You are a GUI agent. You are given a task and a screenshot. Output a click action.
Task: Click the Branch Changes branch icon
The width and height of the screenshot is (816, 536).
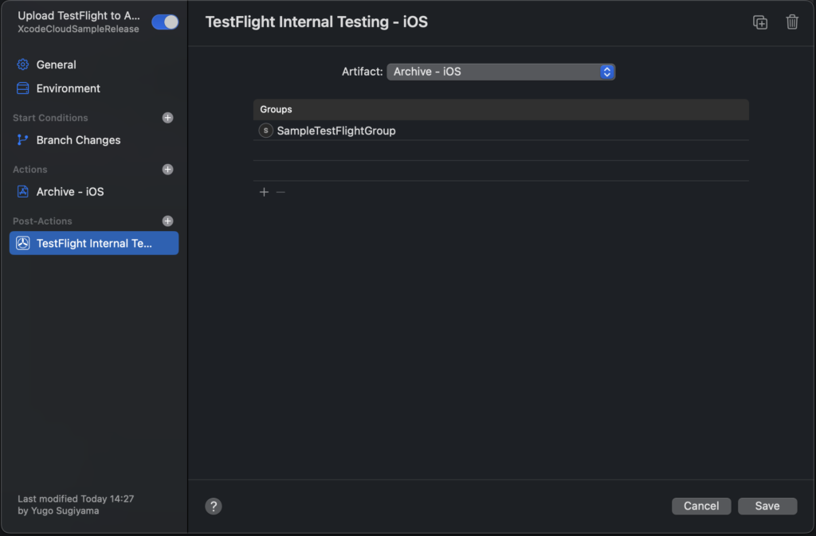tap(23, 140)
